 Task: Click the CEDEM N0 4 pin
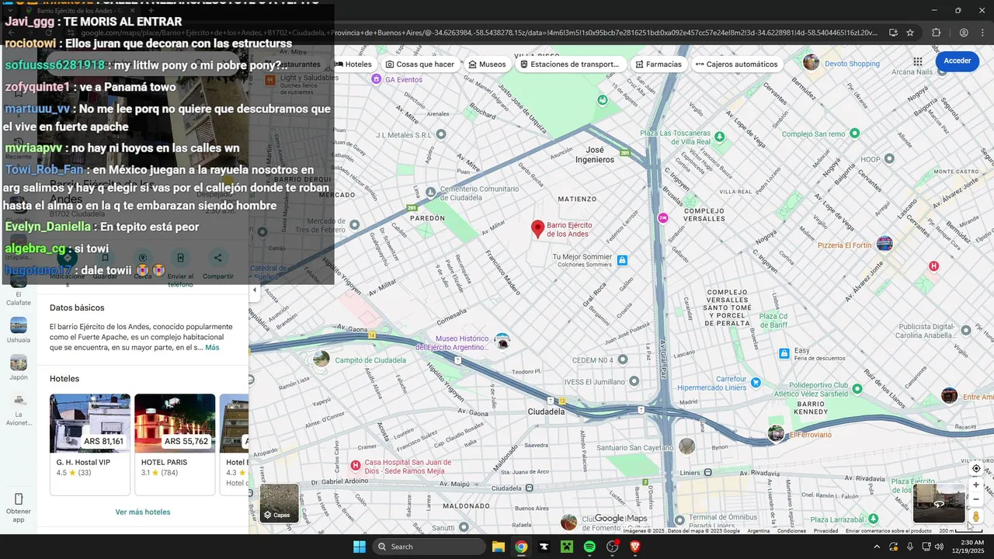click(x=622, y=359)
